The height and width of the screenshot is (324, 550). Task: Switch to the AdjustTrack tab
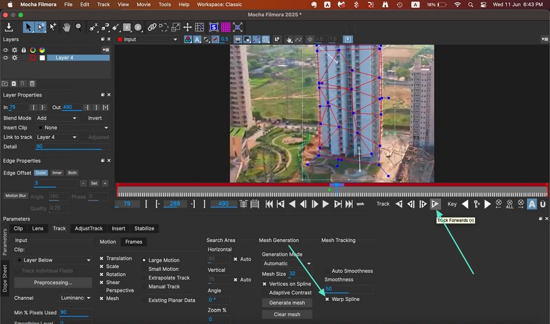tap(89, 228)
